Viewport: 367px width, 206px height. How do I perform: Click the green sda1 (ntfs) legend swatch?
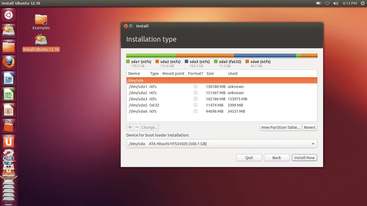click(128, 61)
